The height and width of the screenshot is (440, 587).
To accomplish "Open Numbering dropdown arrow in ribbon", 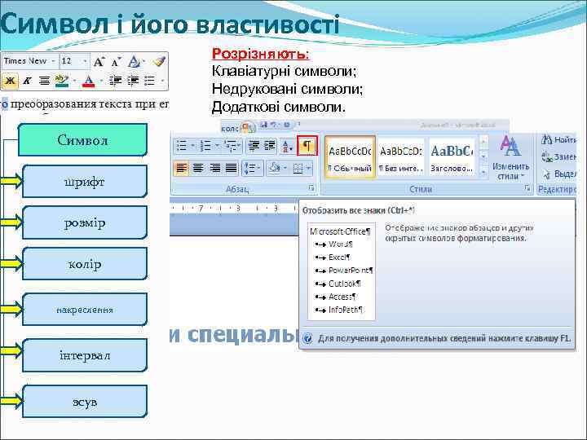I will [x=217, y=146].
